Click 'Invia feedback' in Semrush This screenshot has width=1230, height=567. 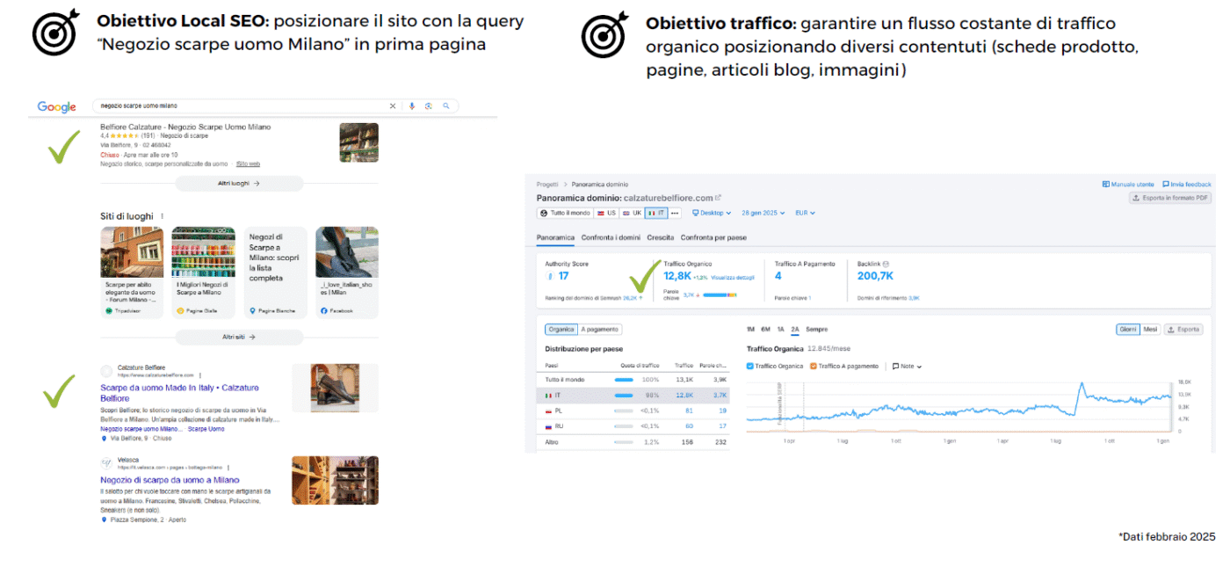pyautogui.click(x=1187, y=185)
